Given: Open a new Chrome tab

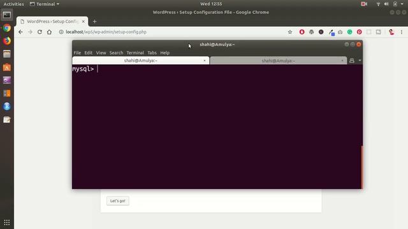Looking at the screenshot, I should click(94, 22).
